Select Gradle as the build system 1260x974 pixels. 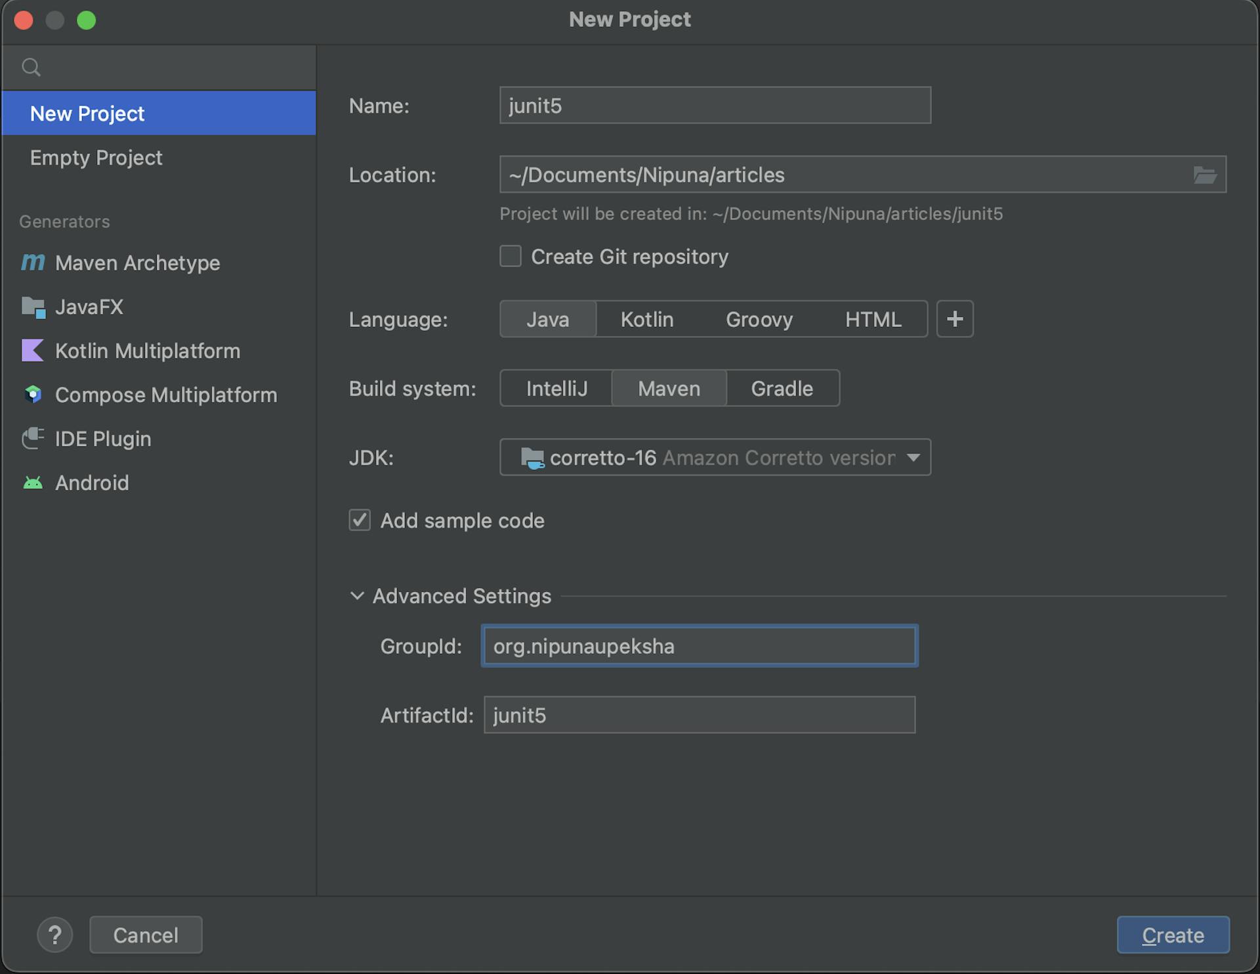[x=782, y=388]
